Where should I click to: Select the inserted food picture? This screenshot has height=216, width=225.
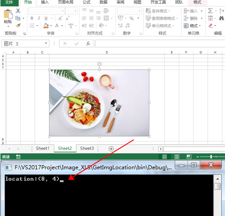99,103
